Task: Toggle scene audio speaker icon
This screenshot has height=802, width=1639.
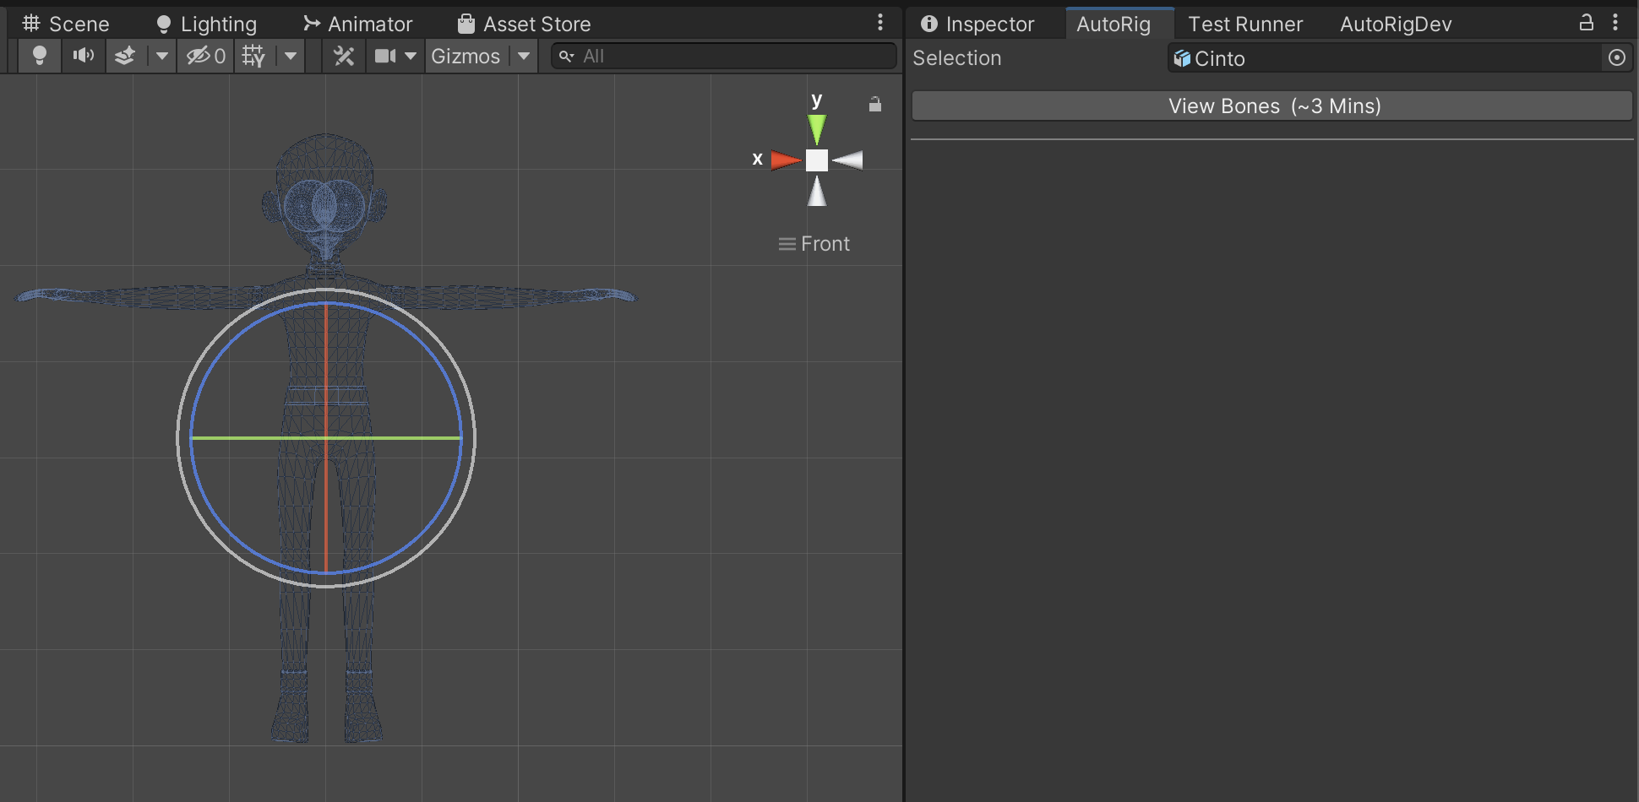Action: pyautogui.click(x=83, y=56)
